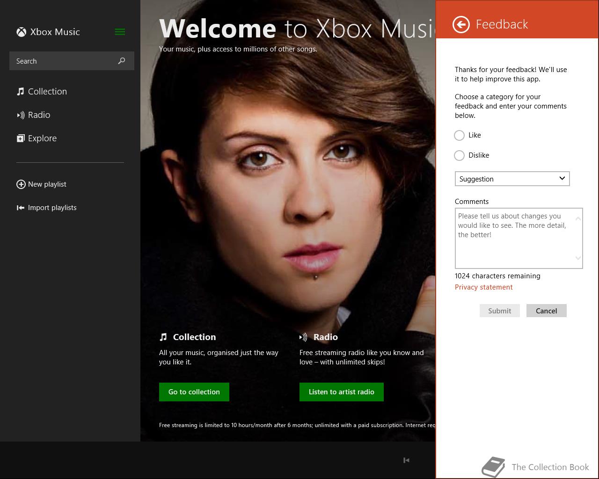This screenshot has width=599, height=479.
Task: Click the Cancel button
Action: [x=547, y=311]
